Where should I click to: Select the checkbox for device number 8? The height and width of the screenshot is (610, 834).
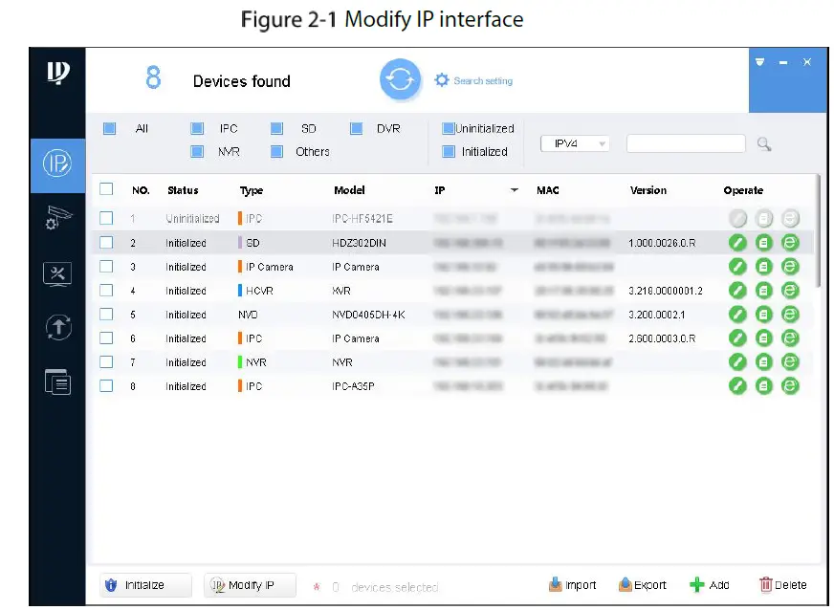[x=106, y=385]
